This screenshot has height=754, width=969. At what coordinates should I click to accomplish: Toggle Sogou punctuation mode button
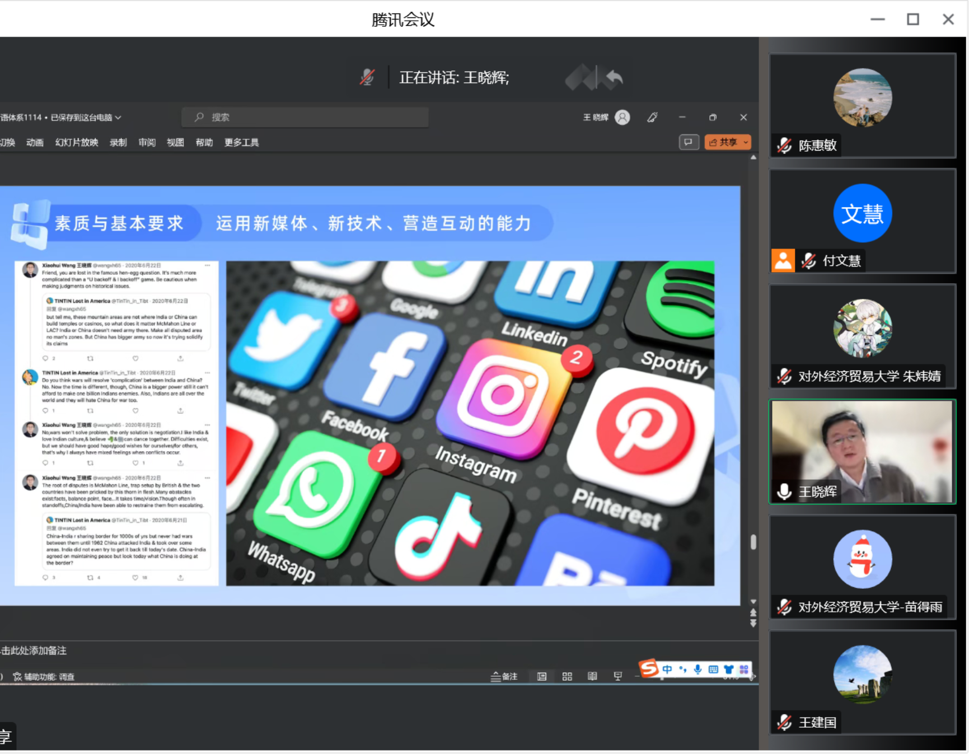pos(682,669)
